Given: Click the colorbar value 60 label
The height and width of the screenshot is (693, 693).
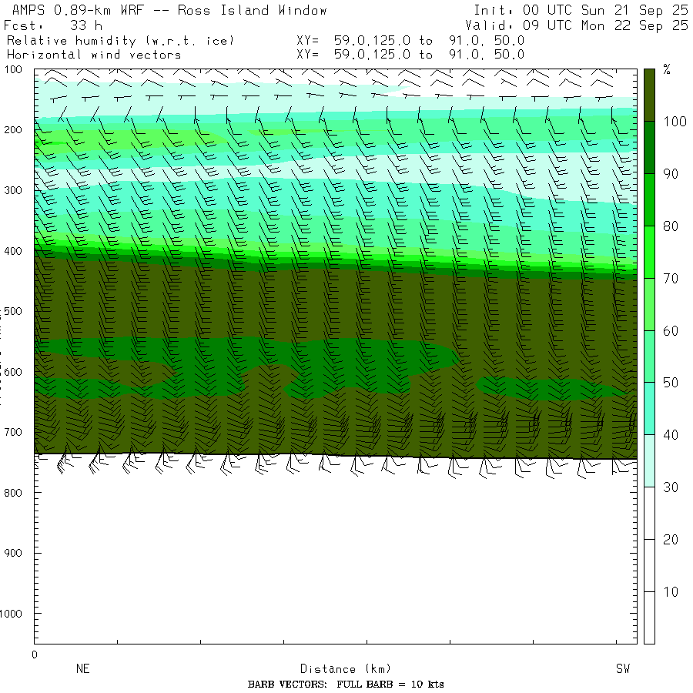Looking at the screenshot, I should (671, 330).
